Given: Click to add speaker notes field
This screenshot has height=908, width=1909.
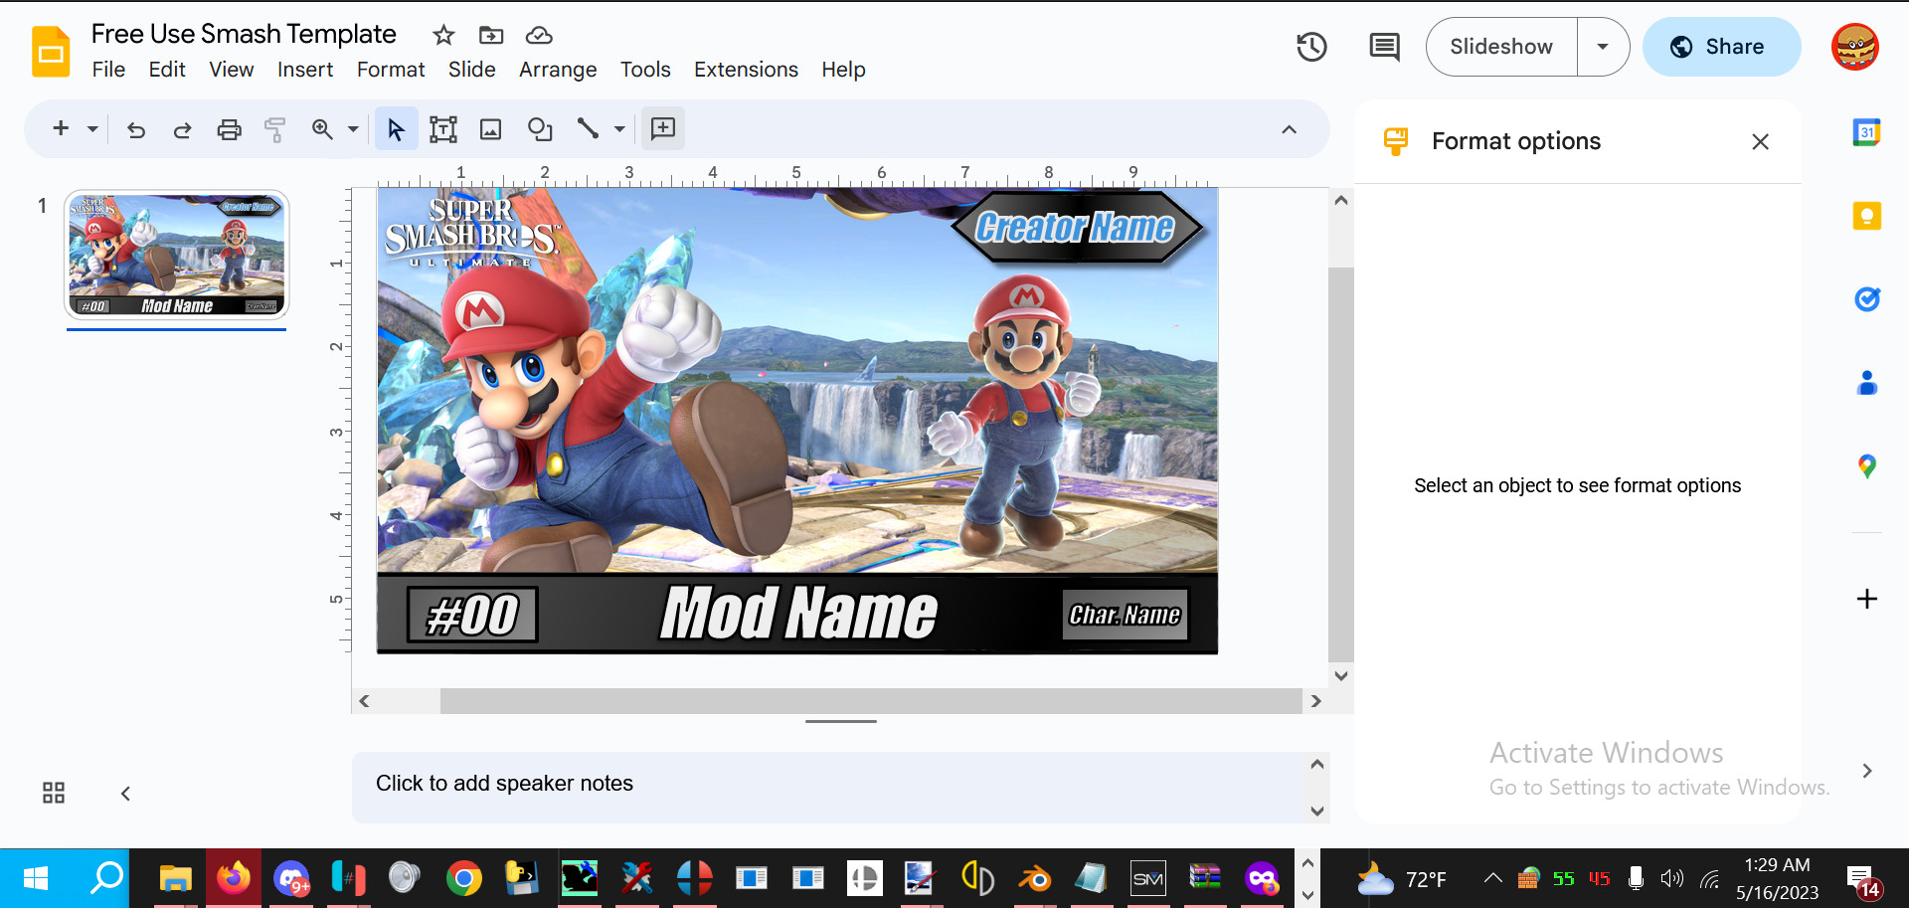Looking at the screenshot, I should click(x=828, y=786).
